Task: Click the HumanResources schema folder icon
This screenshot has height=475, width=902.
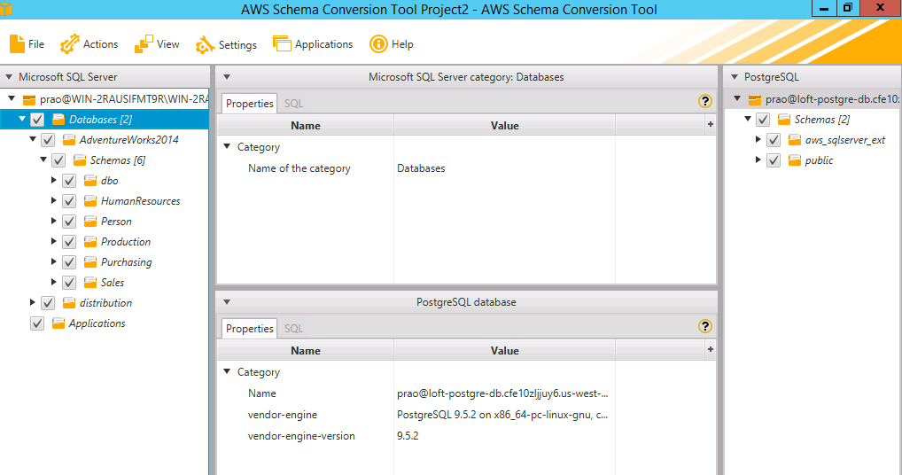Action: [90, 201]
